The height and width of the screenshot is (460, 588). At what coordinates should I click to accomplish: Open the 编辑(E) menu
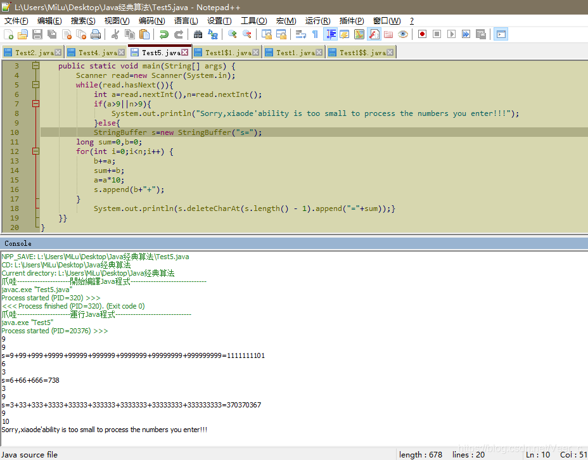pyautogui.click(x=49, y=21)
